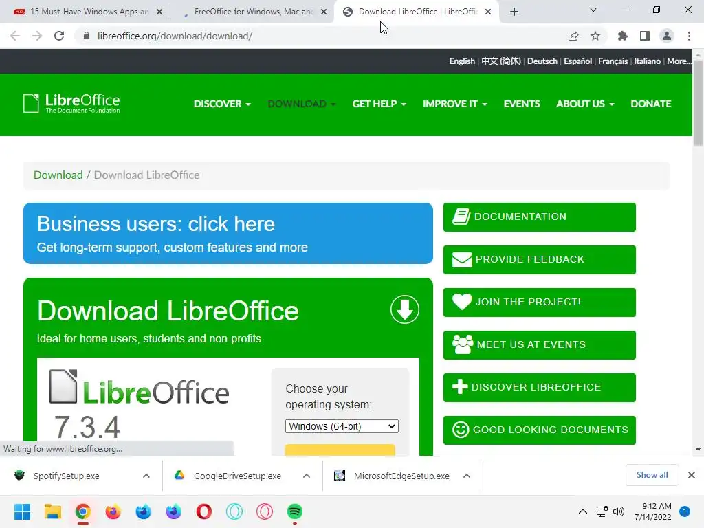This screenshot has width=704, height=528.
Task: Share this page via the share icon
Action: point(573,36)
